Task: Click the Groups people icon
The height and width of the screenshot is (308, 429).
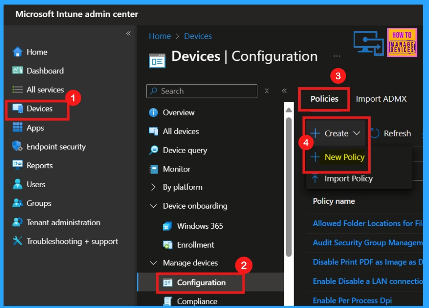Action: click(x=17, y=203)
